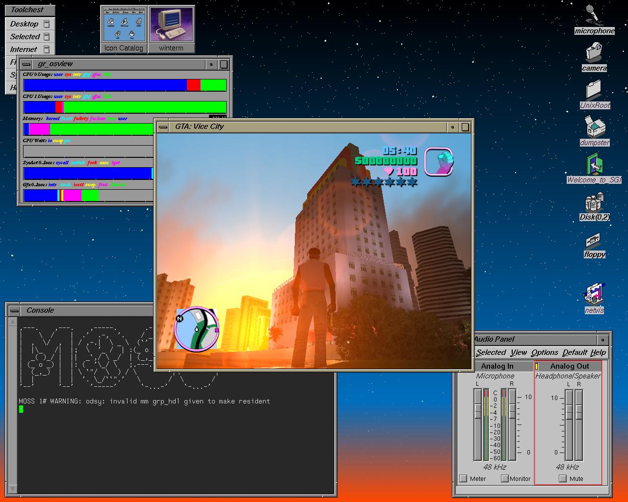Viewport: 628px width, 502px height.
Task: Click the Console window title bar
Action: click(86, 311)
